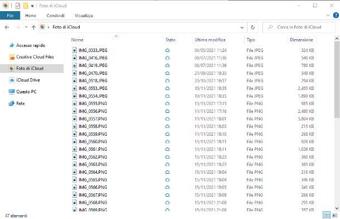The height and width of the screenshot is (219, 340).
Task: Click file icon of IMG_0559.PNG
Action: (x=75, y=134)
